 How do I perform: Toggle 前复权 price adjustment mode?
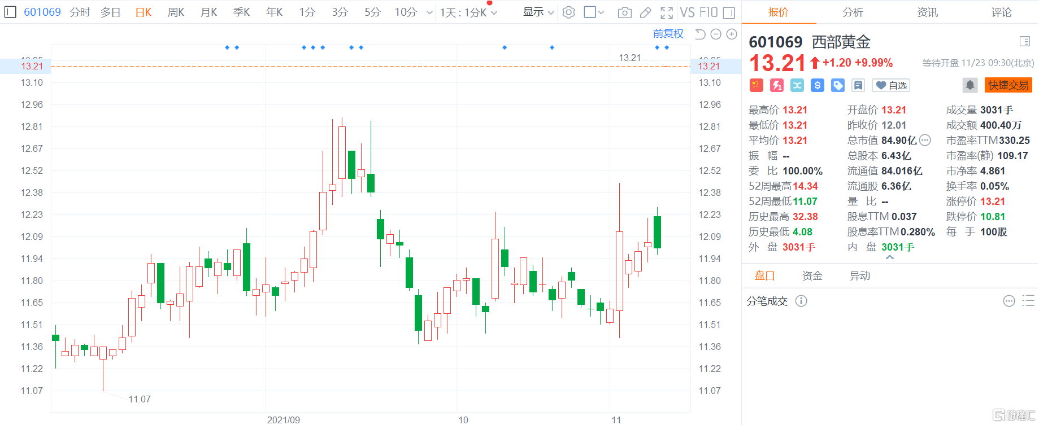coord(668,34)
